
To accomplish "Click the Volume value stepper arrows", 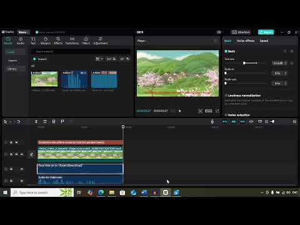I will coord(286,63).
